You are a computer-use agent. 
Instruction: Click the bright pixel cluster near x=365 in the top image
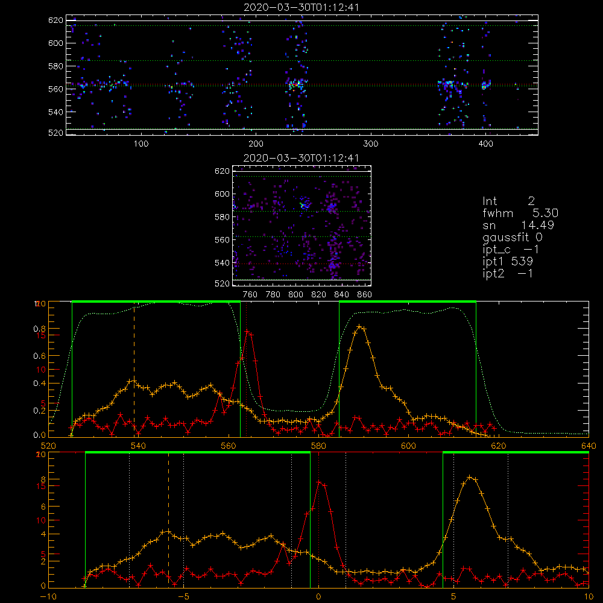[448, 84]
